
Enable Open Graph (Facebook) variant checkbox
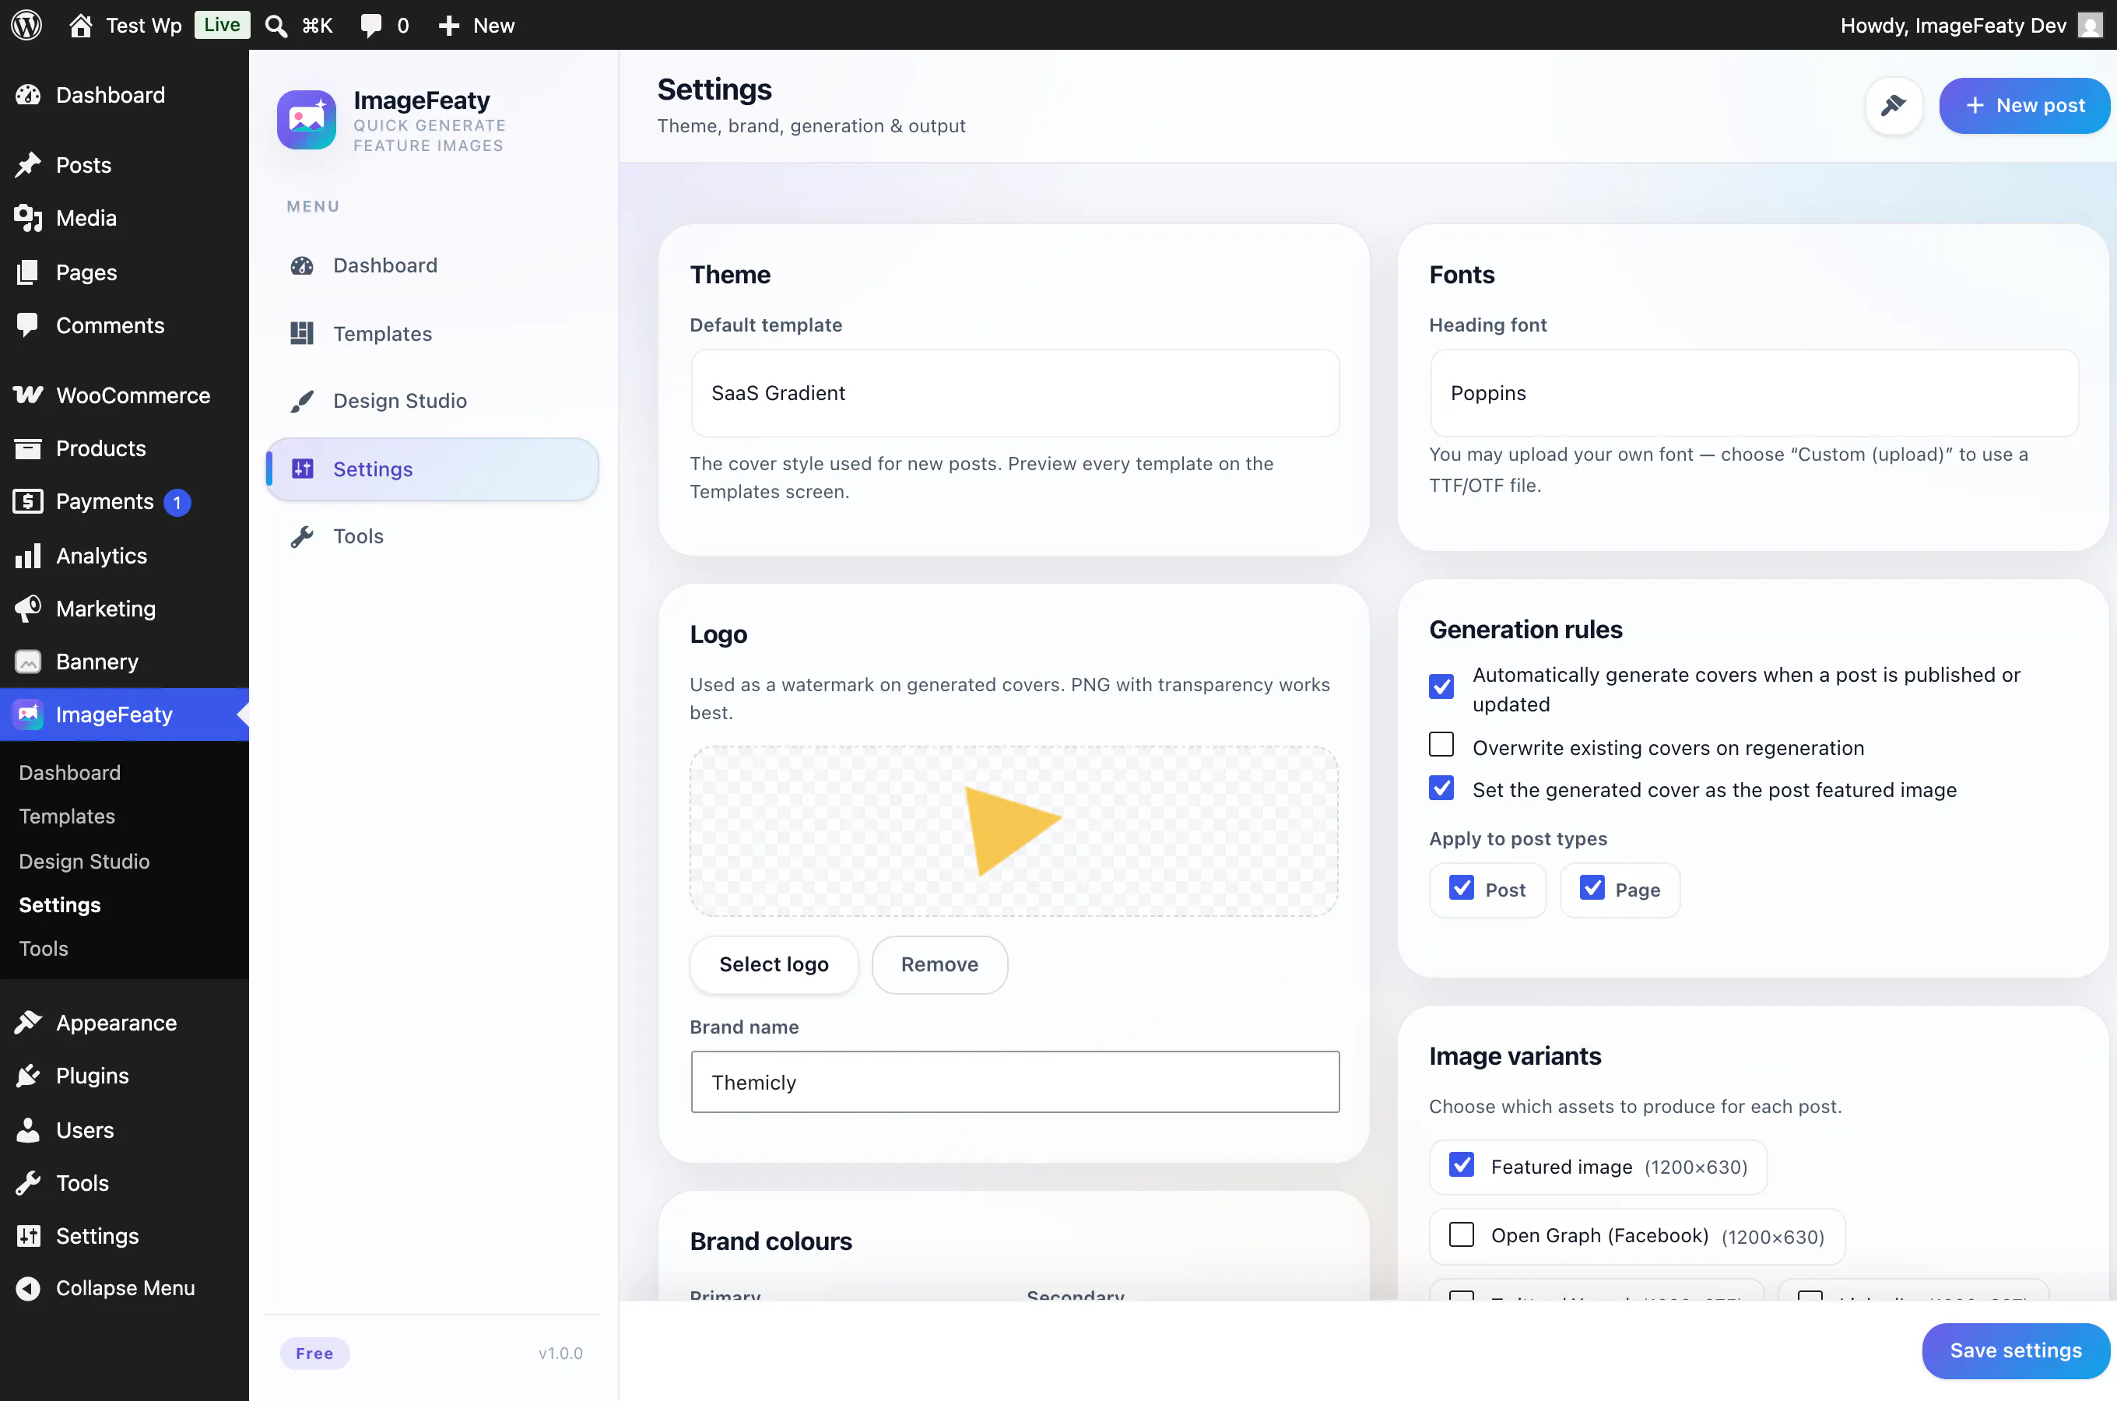click(1462, 1234)
